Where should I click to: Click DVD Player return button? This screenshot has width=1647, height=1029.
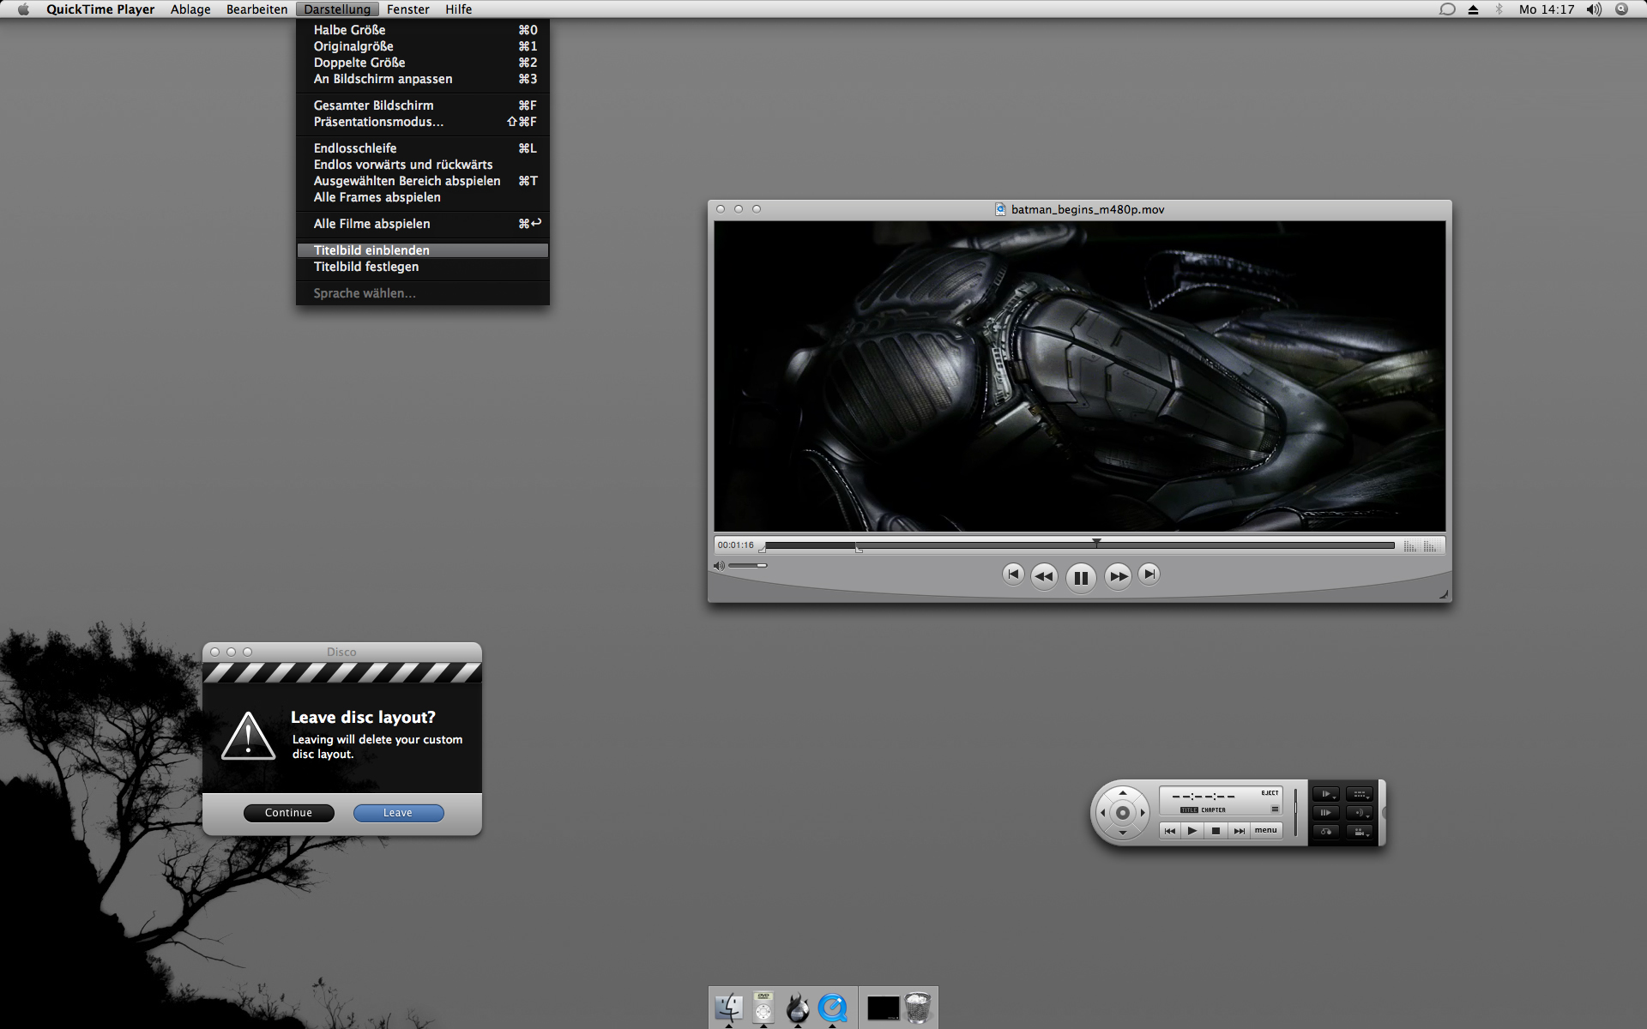[x=1326, y=832]
